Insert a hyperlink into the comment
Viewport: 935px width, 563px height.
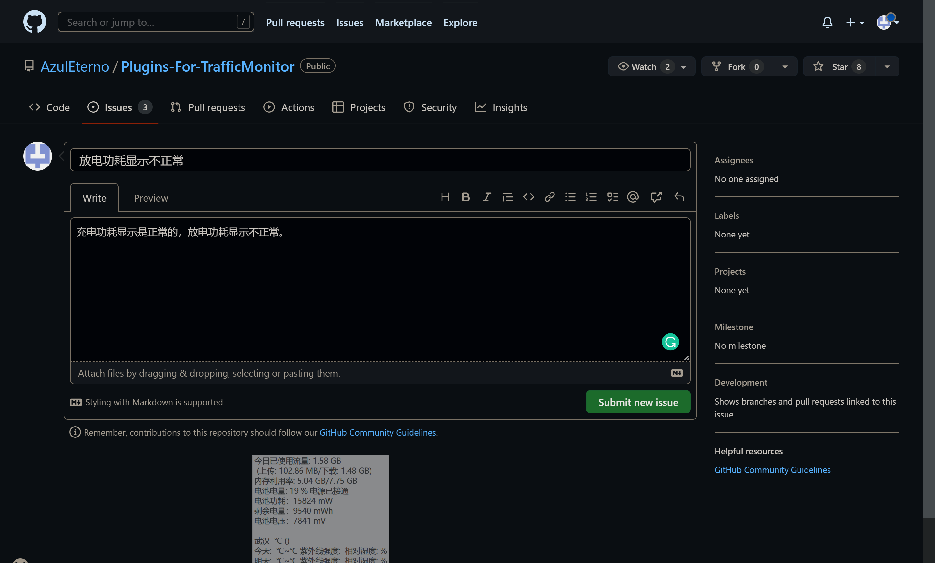[x=549, y=197]
